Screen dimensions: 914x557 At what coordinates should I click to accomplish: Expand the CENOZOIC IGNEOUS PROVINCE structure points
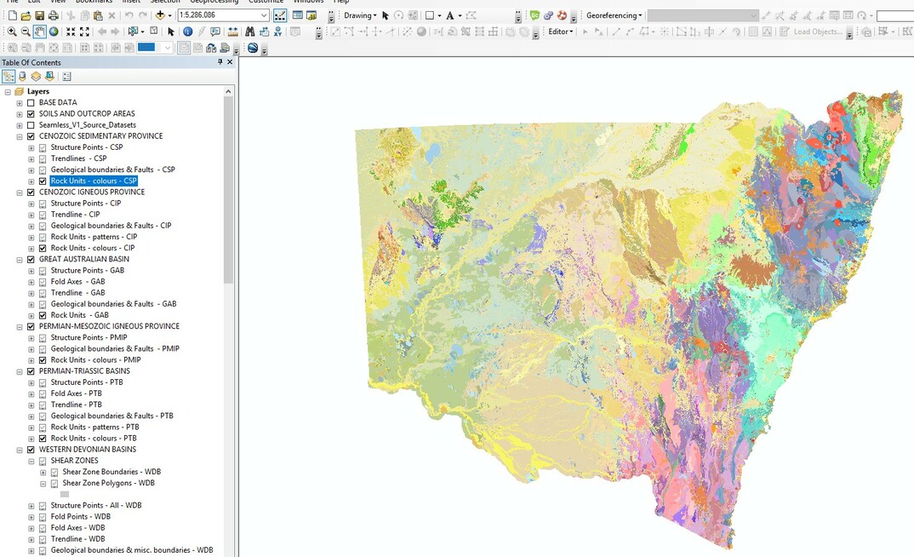coord(30,203)
